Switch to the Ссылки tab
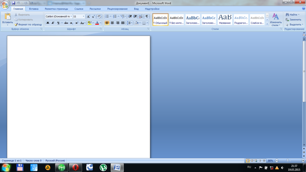The image size is (306, 172). click(79, 9)
